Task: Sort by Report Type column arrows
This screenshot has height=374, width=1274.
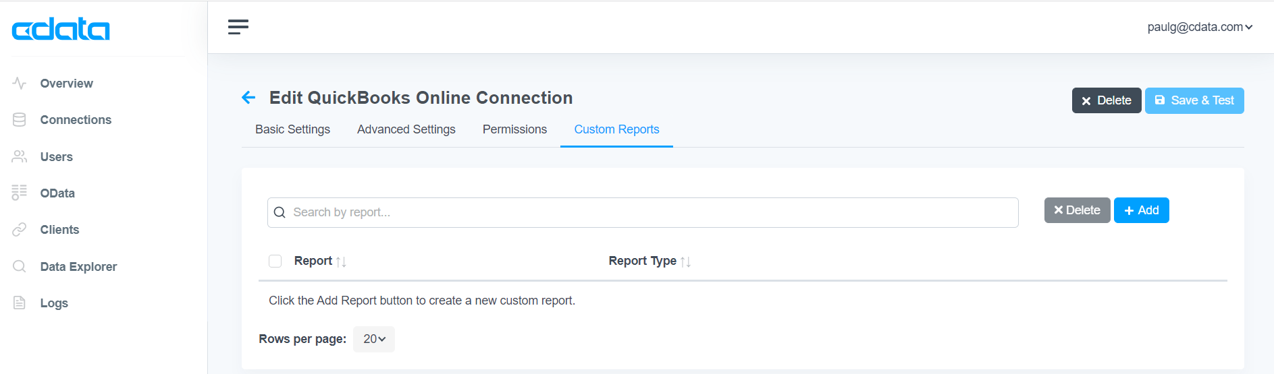Action: 685,261
